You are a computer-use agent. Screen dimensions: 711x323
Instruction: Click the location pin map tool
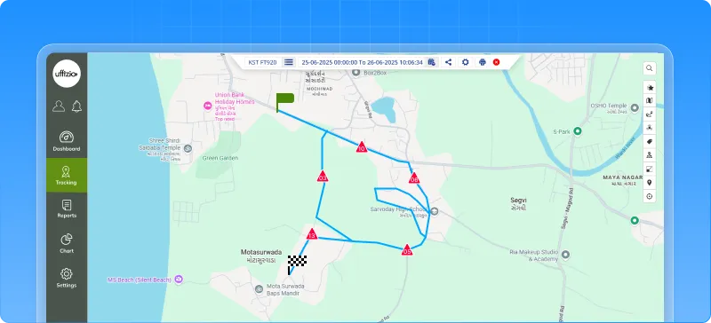pos(650,183)
